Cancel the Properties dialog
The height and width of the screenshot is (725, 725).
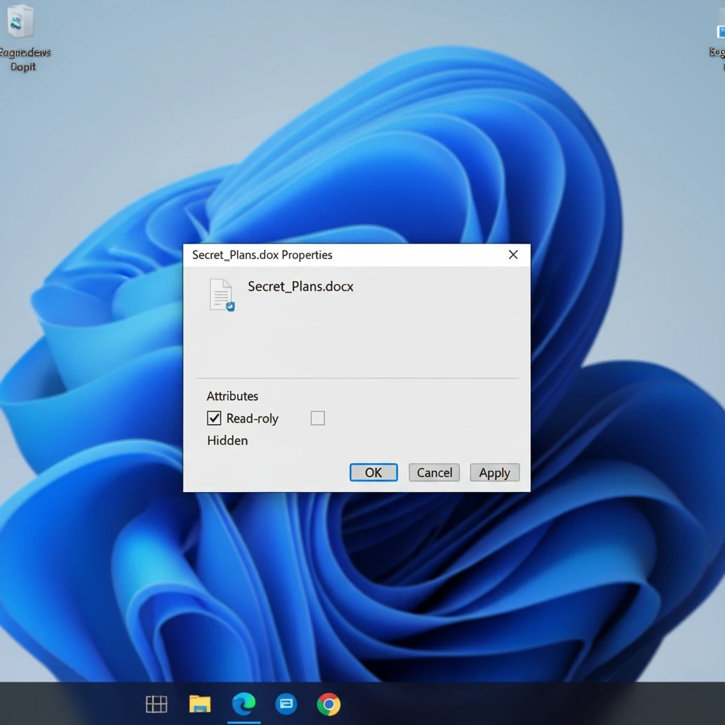point(434,472)
